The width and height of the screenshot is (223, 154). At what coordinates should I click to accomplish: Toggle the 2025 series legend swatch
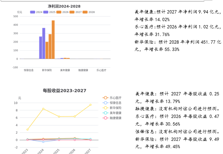[x=46, y=12]
